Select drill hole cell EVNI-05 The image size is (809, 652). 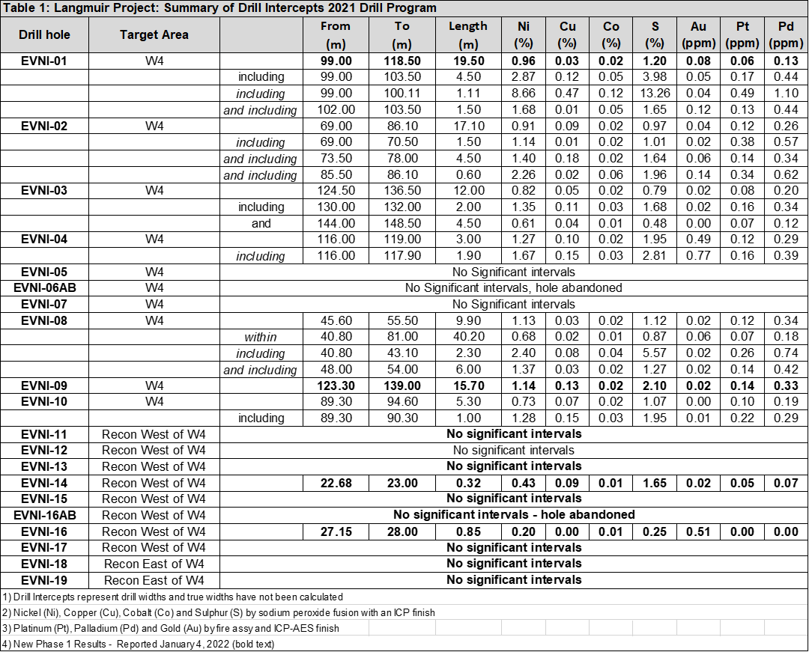click(44, 272)
